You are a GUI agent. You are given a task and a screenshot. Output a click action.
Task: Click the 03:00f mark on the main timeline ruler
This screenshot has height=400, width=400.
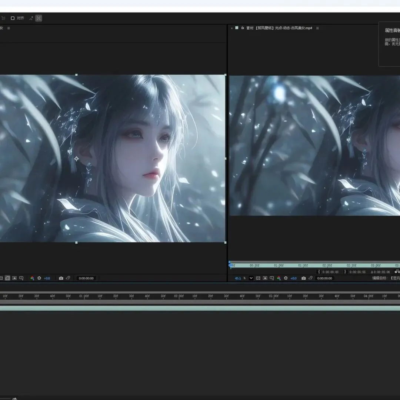(x=274, y=296)
